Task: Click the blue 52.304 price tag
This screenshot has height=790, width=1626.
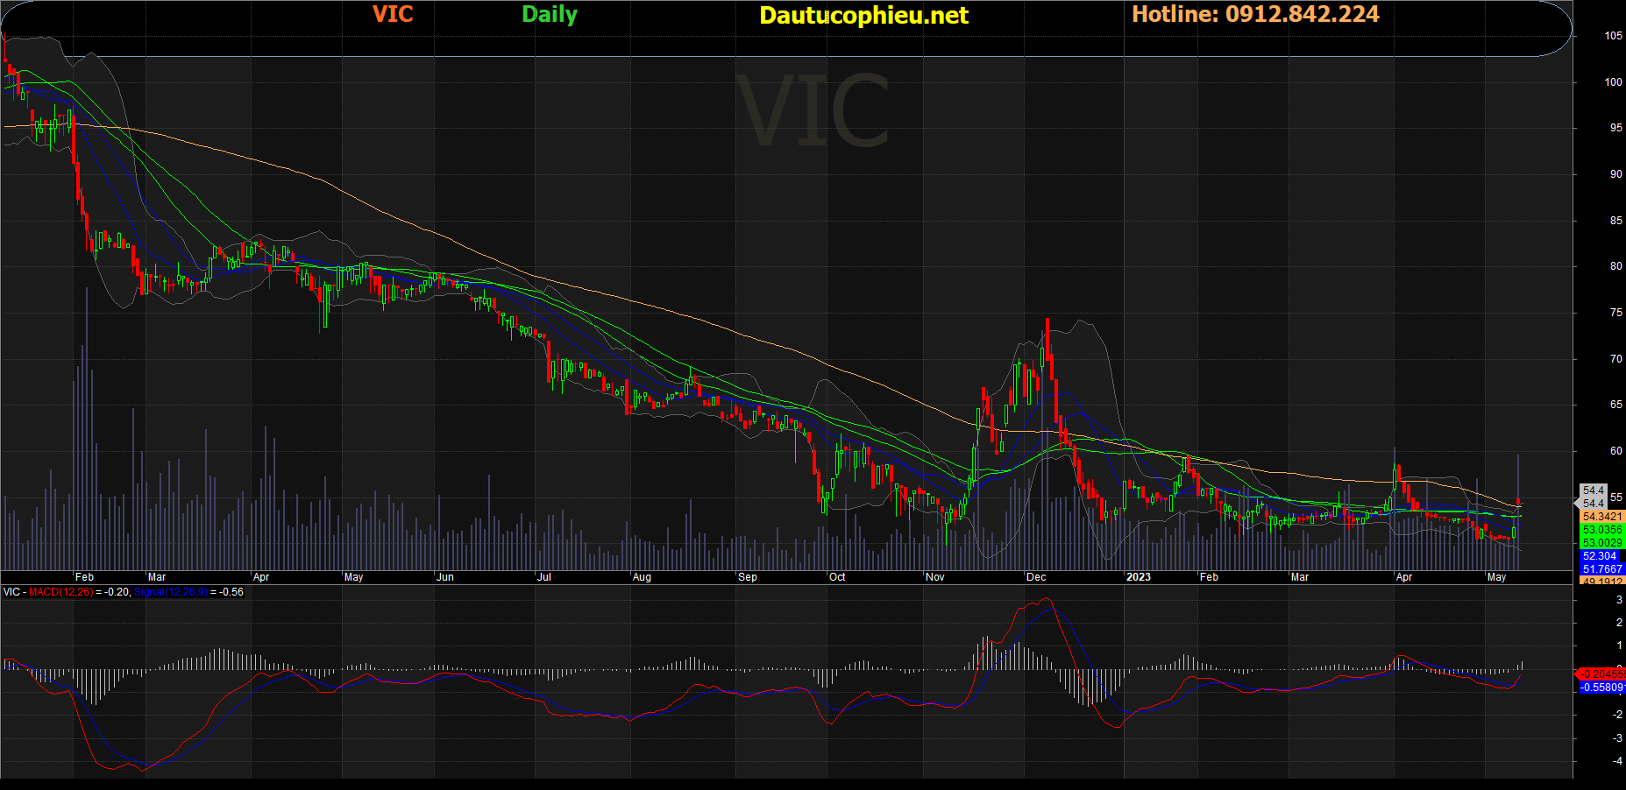Action: 1600,556
